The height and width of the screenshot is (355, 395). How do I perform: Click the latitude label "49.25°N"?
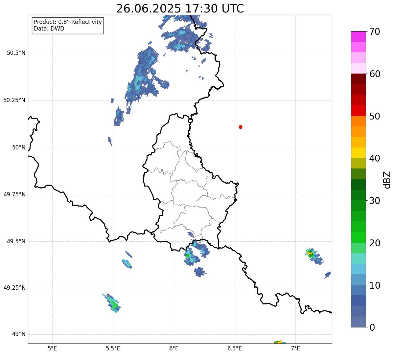[14, 288]
